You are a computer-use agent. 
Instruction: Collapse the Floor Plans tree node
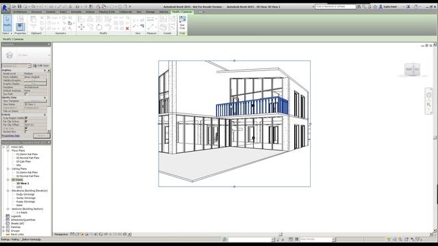point(8,150)
